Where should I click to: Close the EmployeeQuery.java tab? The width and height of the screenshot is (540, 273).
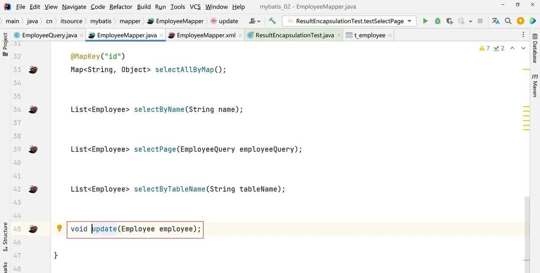click(x=81, y=35)
